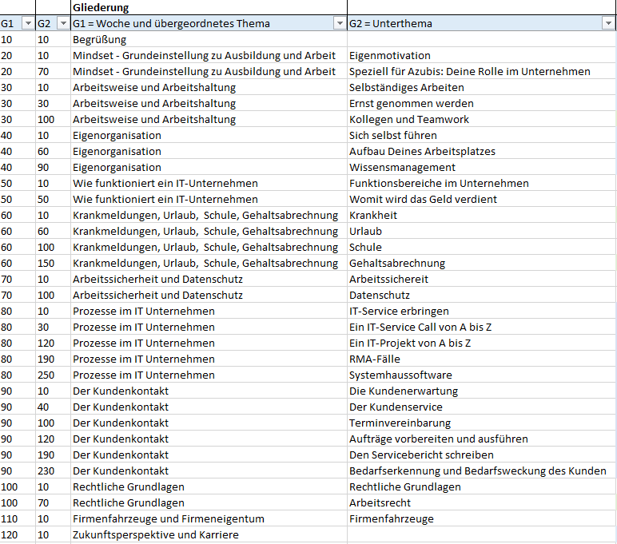Viewport: 617px width, 544px height.
Task: Select Wie funktioniert ein IT-Unternehmen in Funktionsbereiche row
Action: 209,183
